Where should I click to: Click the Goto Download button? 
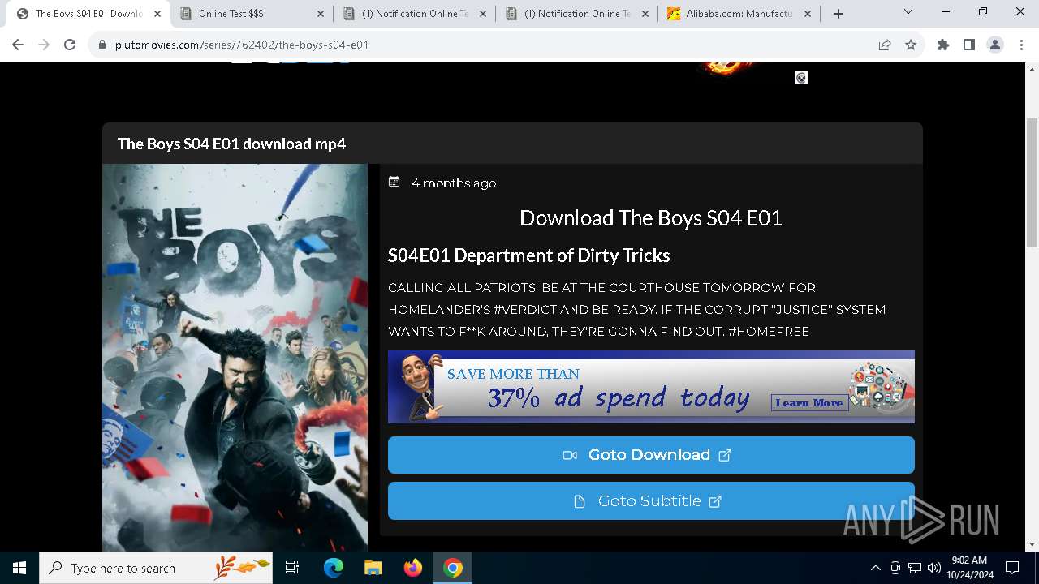651,455
